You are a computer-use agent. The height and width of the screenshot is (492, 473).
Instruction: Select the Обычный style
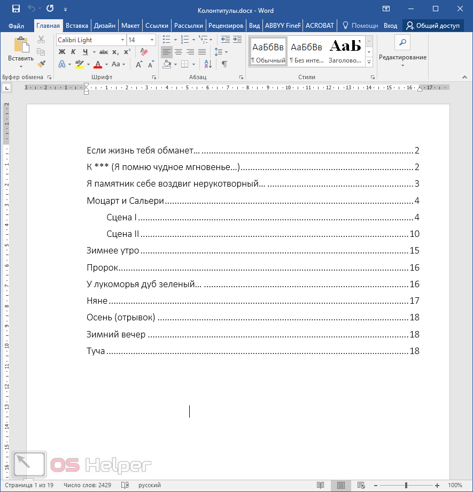point(268,51)
